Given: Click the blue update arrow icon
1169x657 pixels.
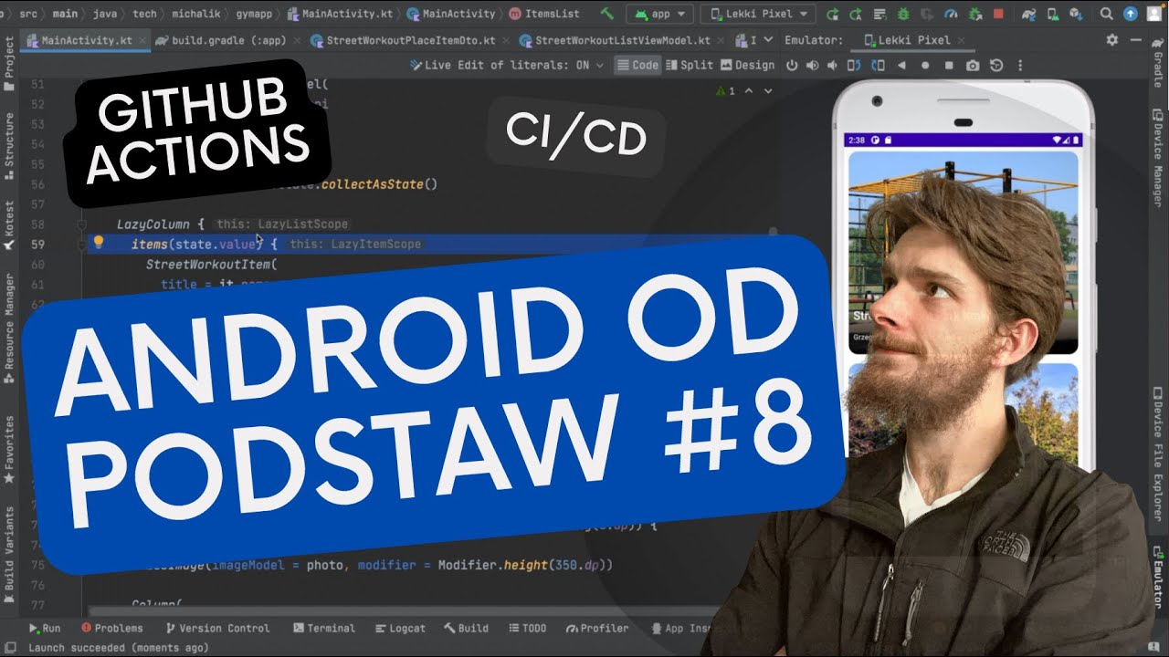Looking at the screenshot, I should tap(1131, 14).
